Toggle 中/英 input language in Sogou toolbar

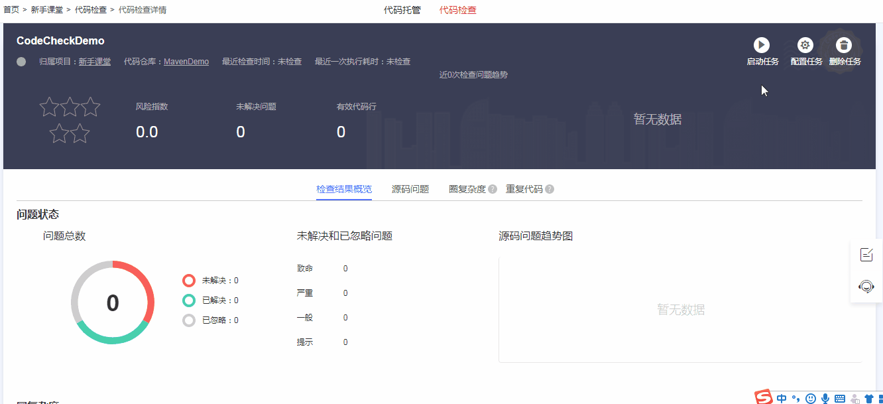click(x=782, y=398)
